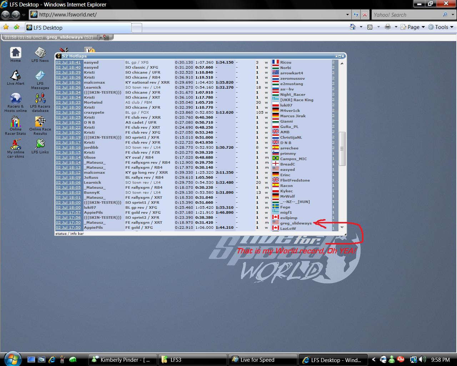This screenshot has width=457, height=366.
Task: Click the hotlaps scrollbar down arrow
Action: (x=342, y=227)
